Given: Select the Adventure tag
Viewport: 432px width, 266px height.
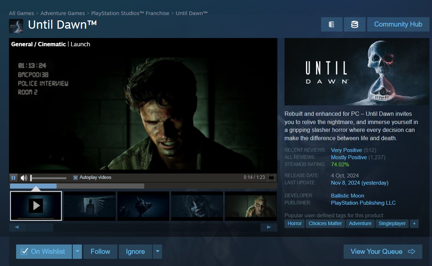Looking at the screenshot, I should [360, 223].
